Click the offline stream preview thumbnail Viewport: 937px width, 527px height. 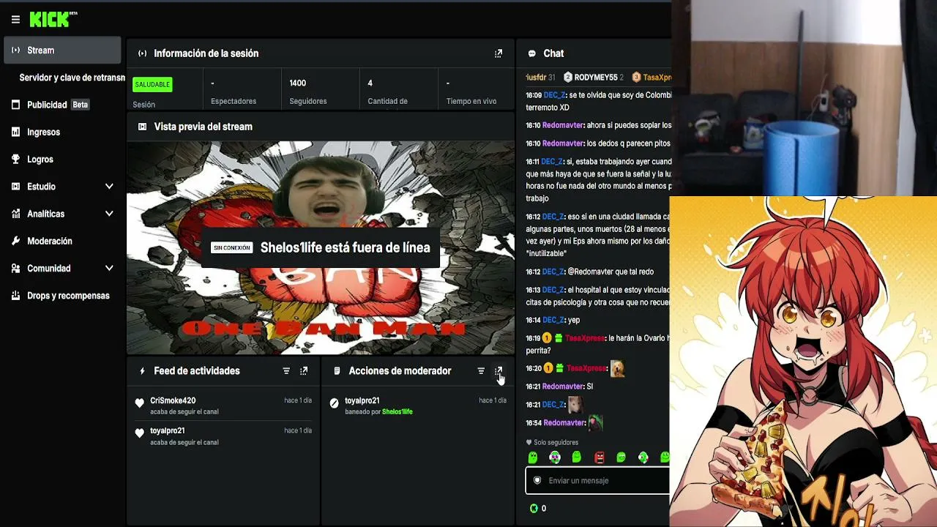tap(321, 248)
